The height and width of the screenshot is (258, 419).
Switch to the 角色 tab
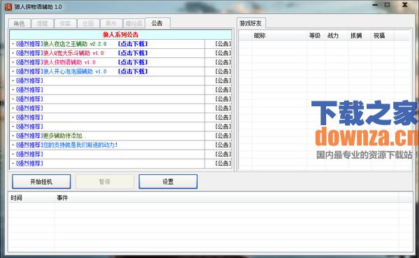(x=20, y=24)
